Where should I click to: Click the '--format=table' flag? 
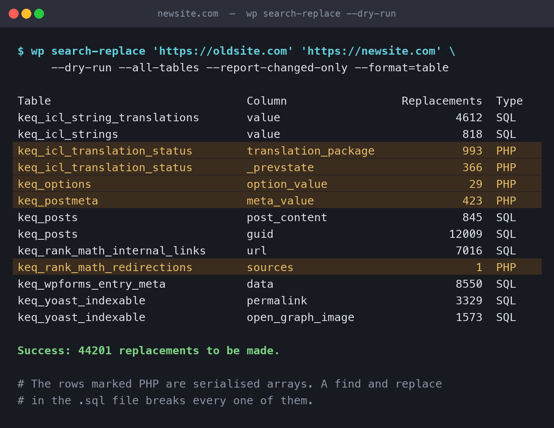[x=402, y=68]
